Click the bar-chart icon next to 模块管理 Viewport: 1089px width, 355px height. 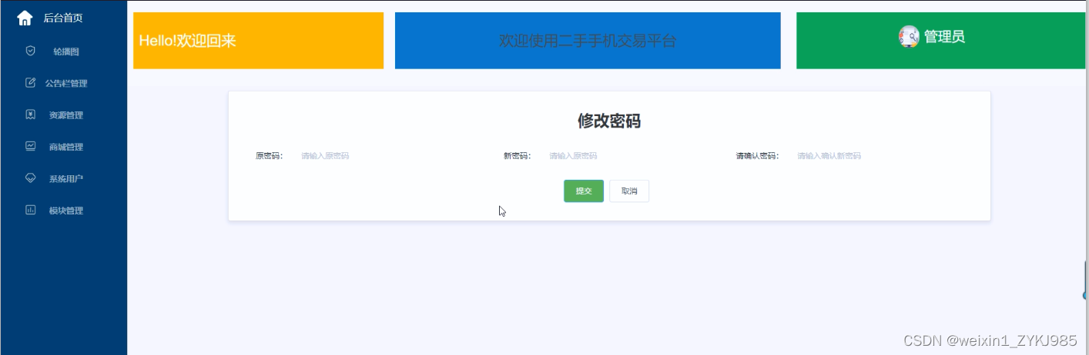tap(31, 210)
